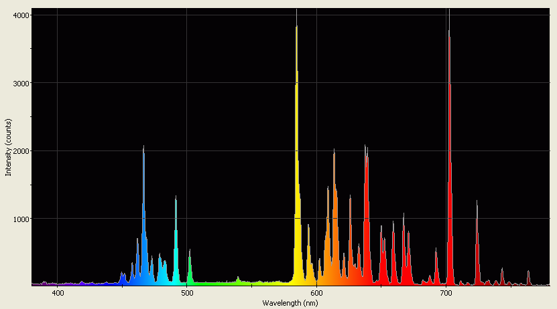Click the red double peak near 640 nm

[367, 216]
